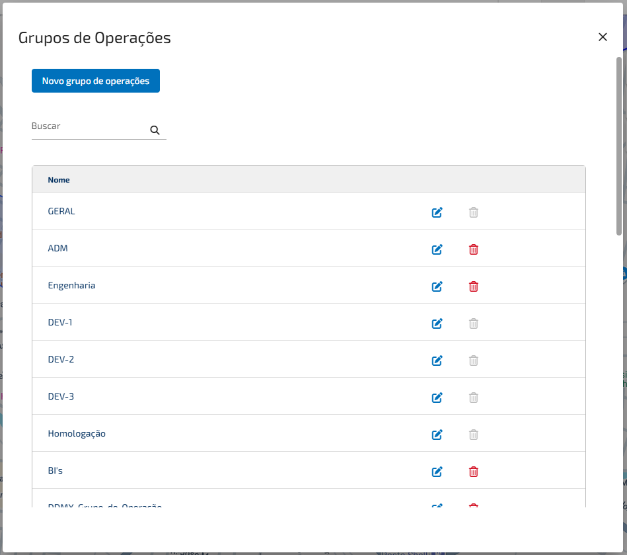Select the Engenharia row name

[71, 285]
